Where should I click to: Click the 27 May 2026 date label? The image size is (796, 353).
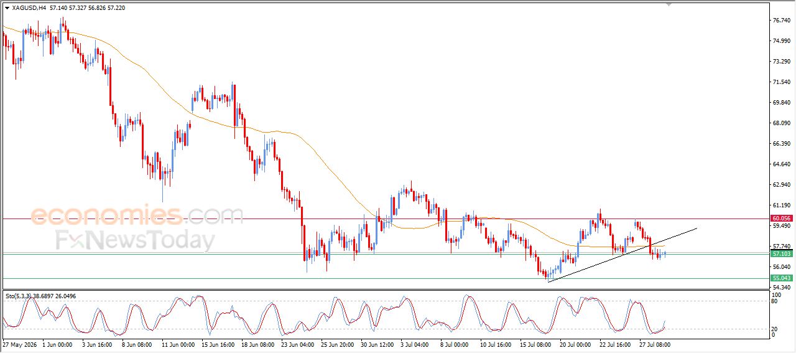(21, 344)
